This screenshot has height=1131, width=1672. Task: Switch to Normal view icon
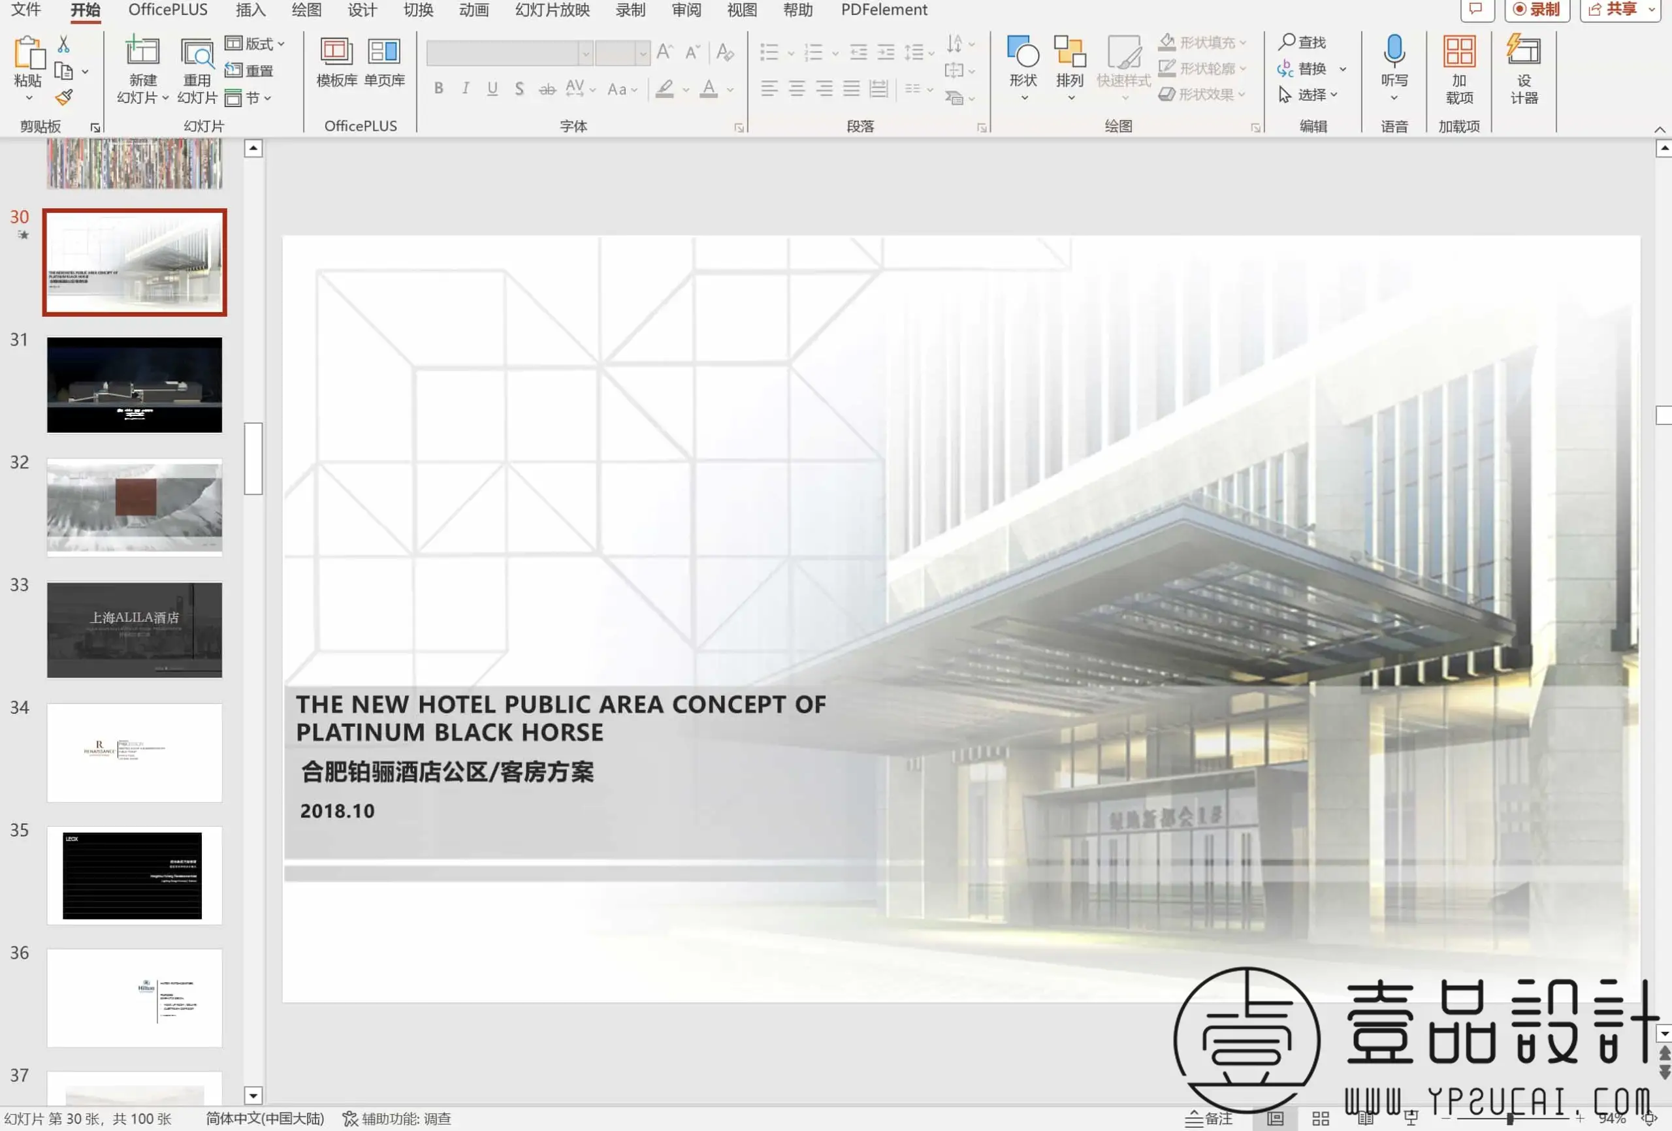point(1275,1119)
